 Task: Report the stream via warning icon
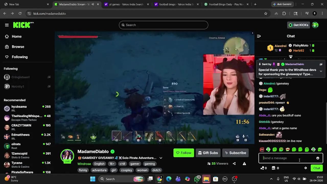click(244, 164)
